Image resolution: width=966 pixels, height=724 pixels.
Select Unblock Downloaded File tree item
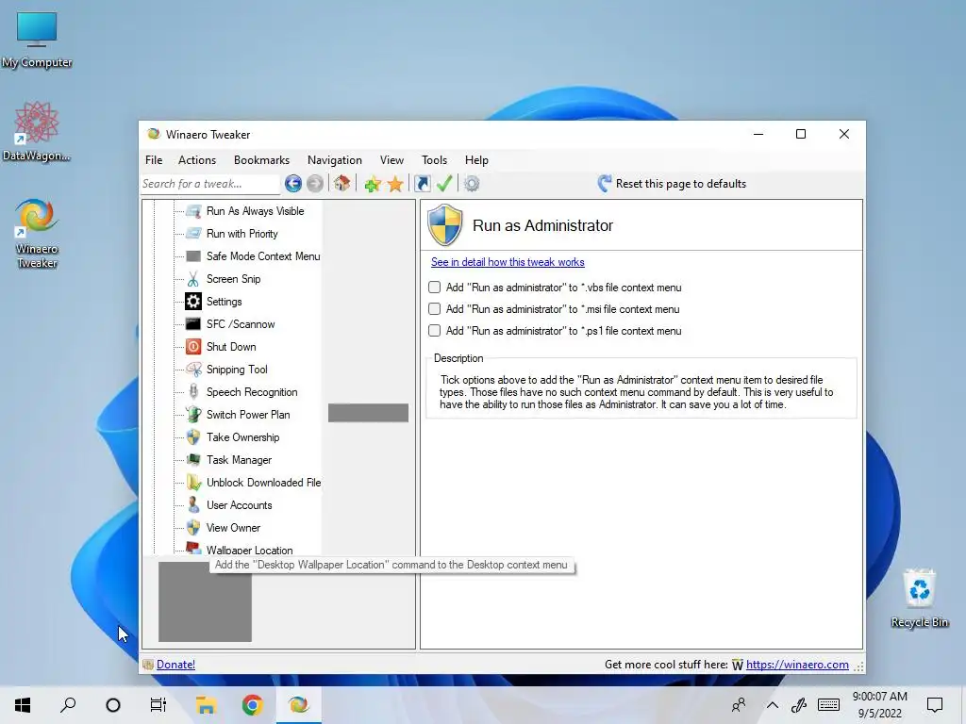[x=264, y=482]
